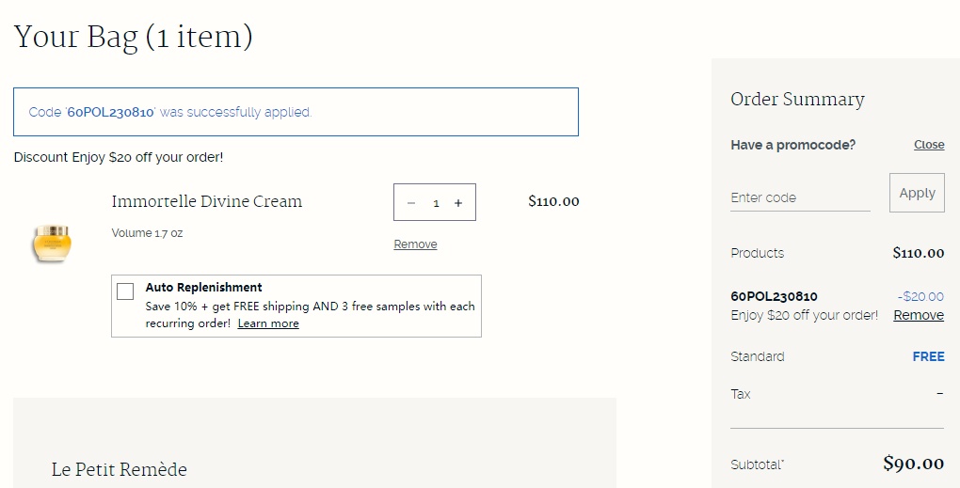This screenshot has height=488, width=960.
Task: Increase quantity with the plus icon
Action: [x=458, y=203]
